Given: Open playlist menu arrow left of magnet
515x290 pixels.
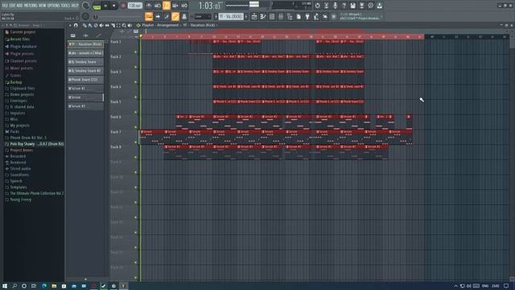Looking at the screenshot, I should (x=70, y=25).
